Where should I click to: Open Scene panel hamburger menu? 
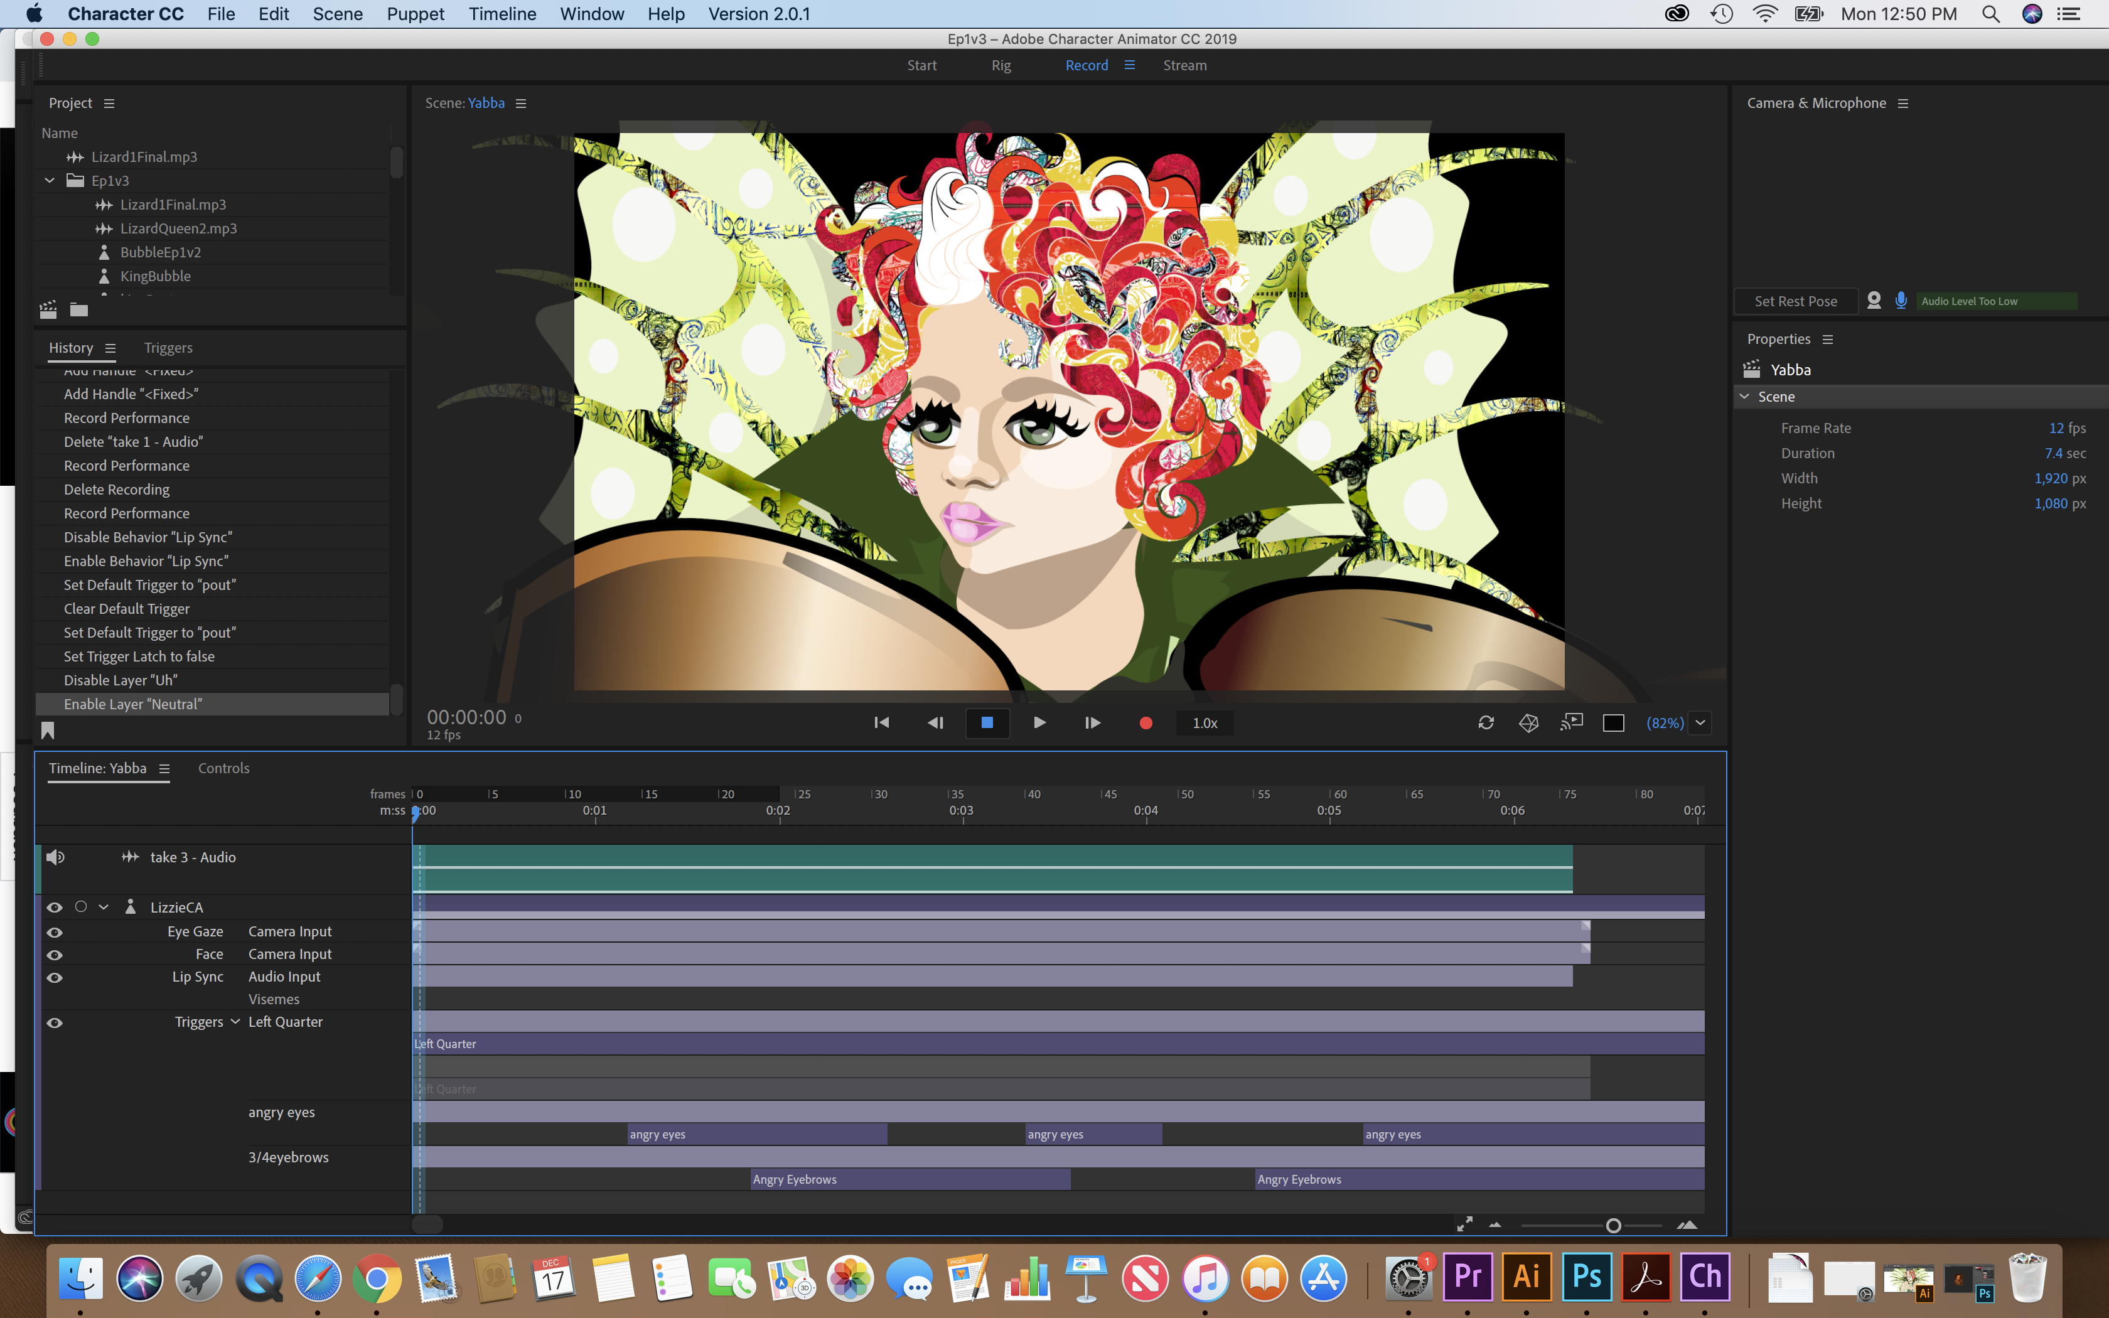tap(521, 103)
